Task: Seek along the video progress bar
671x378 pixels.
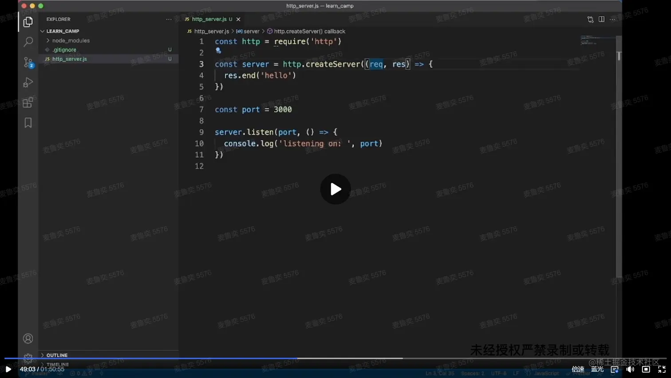Action: tap(335, 358)
